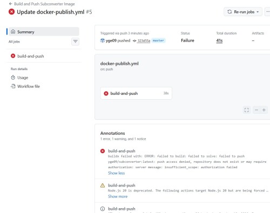
Task: Open build-and-push job in sidebar
Action: [x=31, y=56]
